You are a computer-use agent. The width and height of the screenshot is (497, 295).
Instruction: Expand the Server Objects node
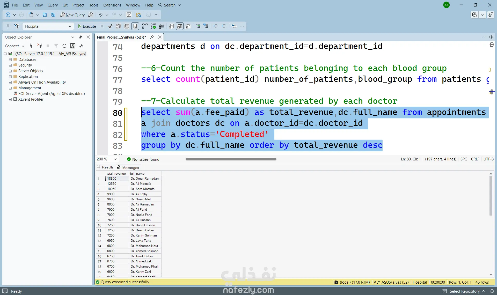pos(10,71)
